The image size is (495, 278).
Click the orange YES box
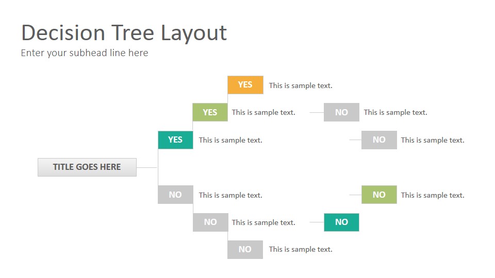[245, 85]
